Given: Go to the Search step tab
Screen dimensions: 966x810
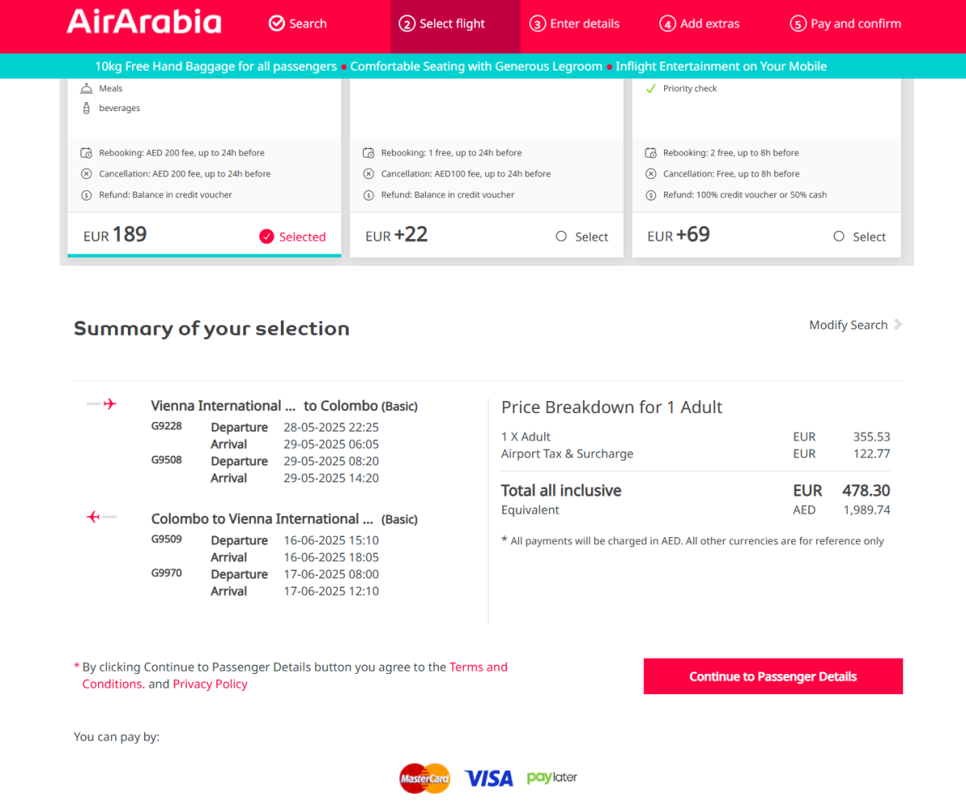Looking at the screenshot, I should tap(298, 23).
